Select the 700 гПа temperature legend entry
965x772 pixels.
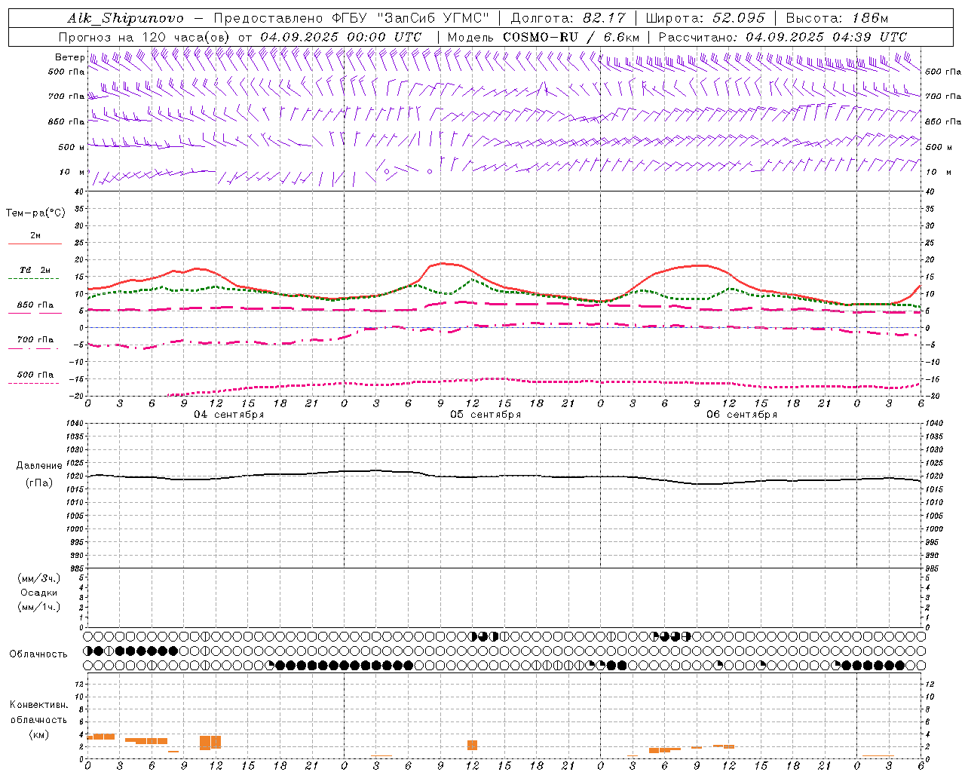pyautogui.click(x=35, y=340)
